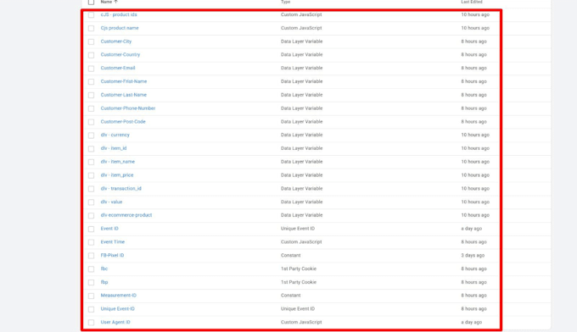Open the 'cJS - product ids' variable

[119, 14]
